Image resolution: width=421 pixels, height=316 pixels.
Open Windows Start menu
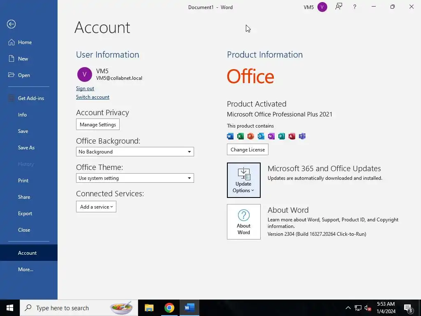click(x=10, y=308)
